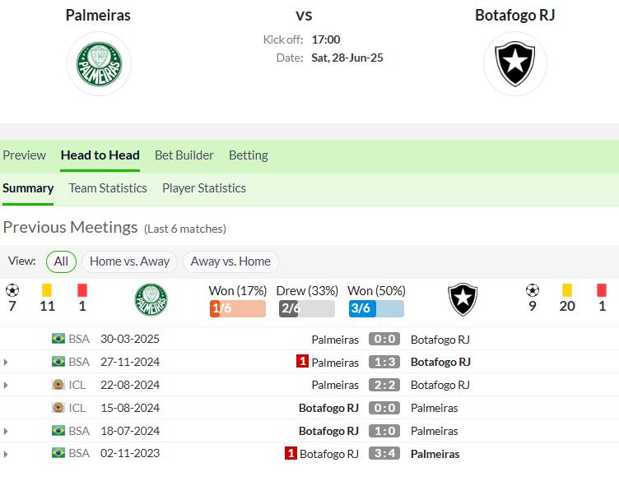Click the Botafogo shield in the stats row
Viewport: 619px width, 481px height.
click(x=463, y=299)
